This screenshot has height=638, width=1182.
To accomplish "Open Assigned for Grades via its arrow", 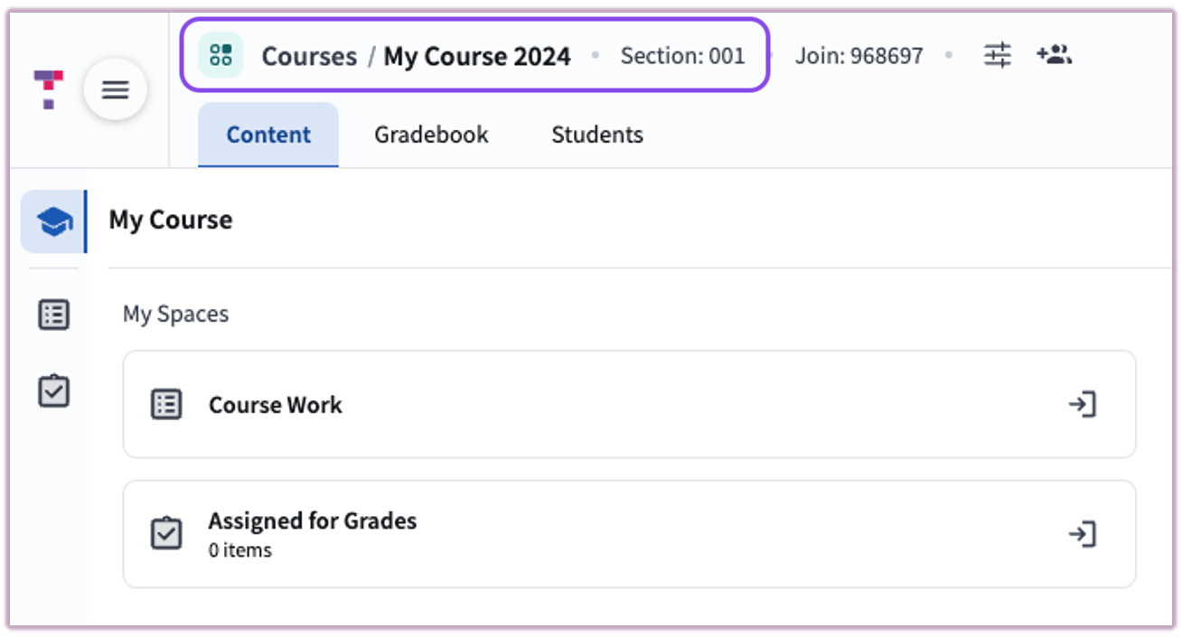I will point(1083,533).
